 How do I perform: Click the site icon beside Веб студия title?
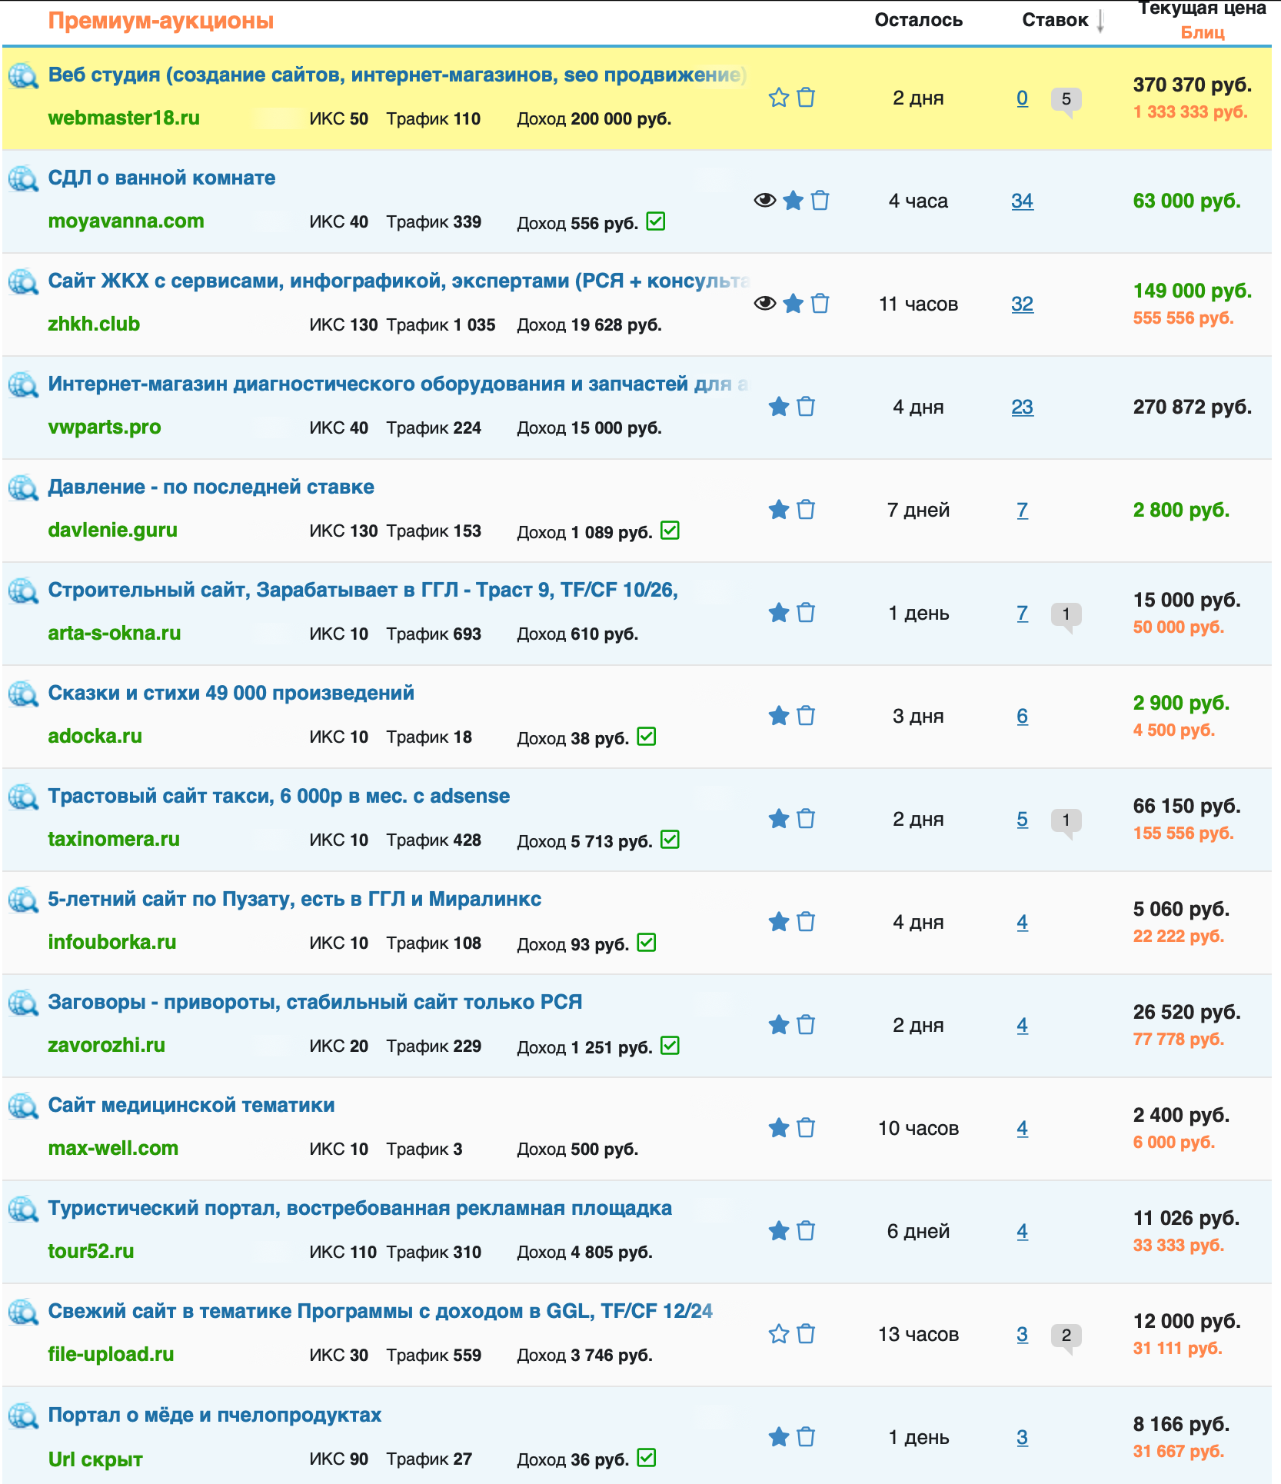[x=23, y=75]
